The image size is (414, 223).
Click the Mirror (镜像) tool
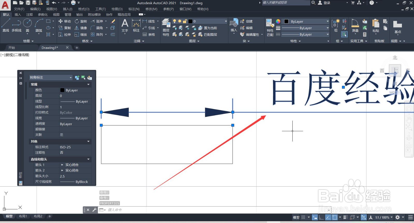point(81,28)
